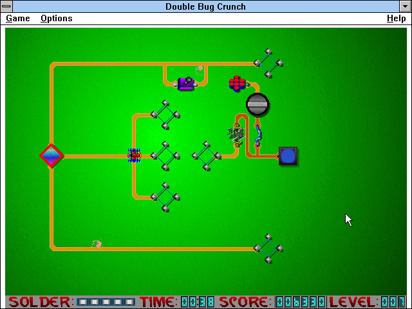The width and height of the screenshot is (412, 309).
Task: Open the Options menu
Action: (x=57, y=19)
